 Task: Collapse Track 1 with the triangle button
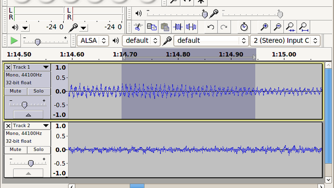pos(28,115)
